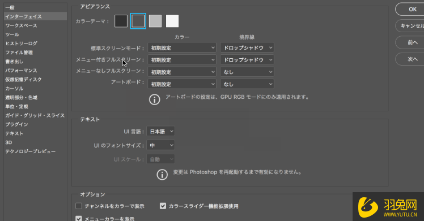Click the 境界線 column header
The width and height of the screenshot is (424, 221).
(x=247, y=37)
